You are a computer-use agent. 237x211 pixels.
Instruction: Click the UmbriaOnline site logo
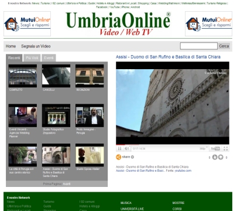point(118,23)
